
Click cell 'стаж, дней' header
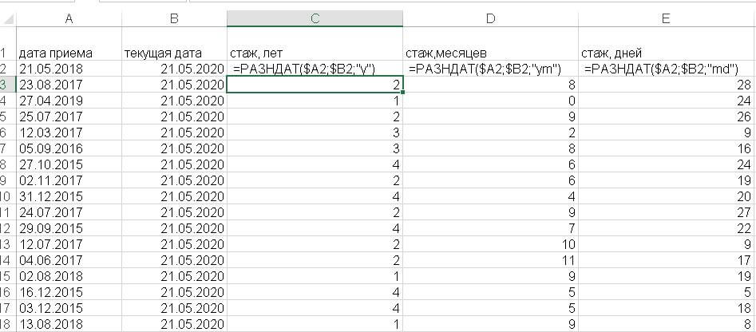pos(666,44)
